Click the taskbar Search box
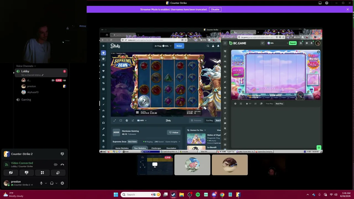 pyautogui.click(x=140, y=195)
